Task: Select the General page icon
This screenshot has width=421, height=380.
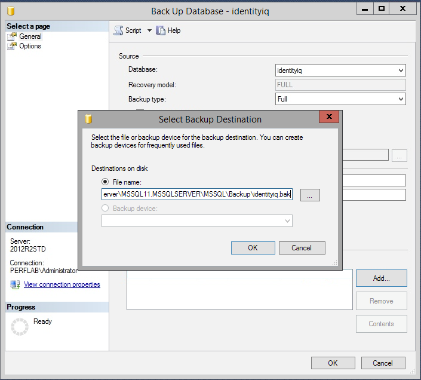Action: (x=12, y=36)
